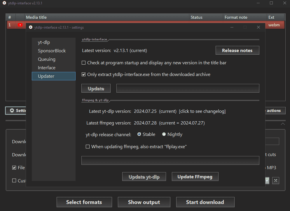Click the Update FFmpeg button

click(195, 177)
